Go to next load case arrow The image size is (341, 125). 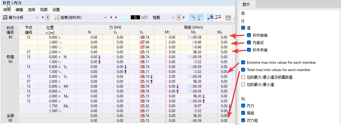pos(184,17)
